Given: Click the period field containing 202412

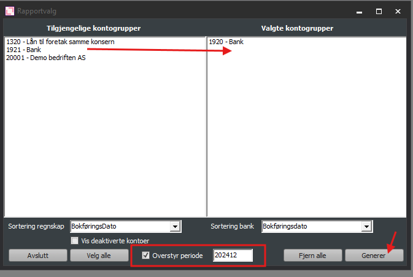Looking at the screenshot, I should click(232, 256).
